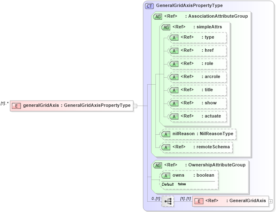
Task: Collapse the generalGridAxis element node
Action: [135, 106]
